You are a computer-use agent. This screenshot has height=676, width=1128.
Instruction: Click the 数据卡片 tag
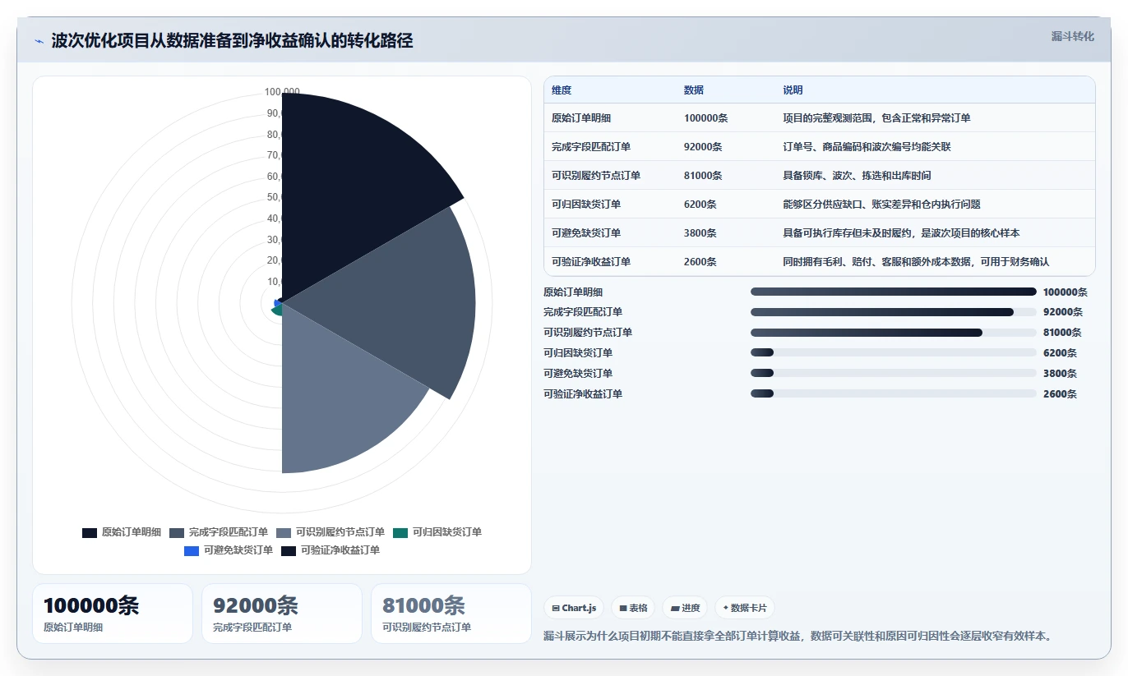point(745,608)
